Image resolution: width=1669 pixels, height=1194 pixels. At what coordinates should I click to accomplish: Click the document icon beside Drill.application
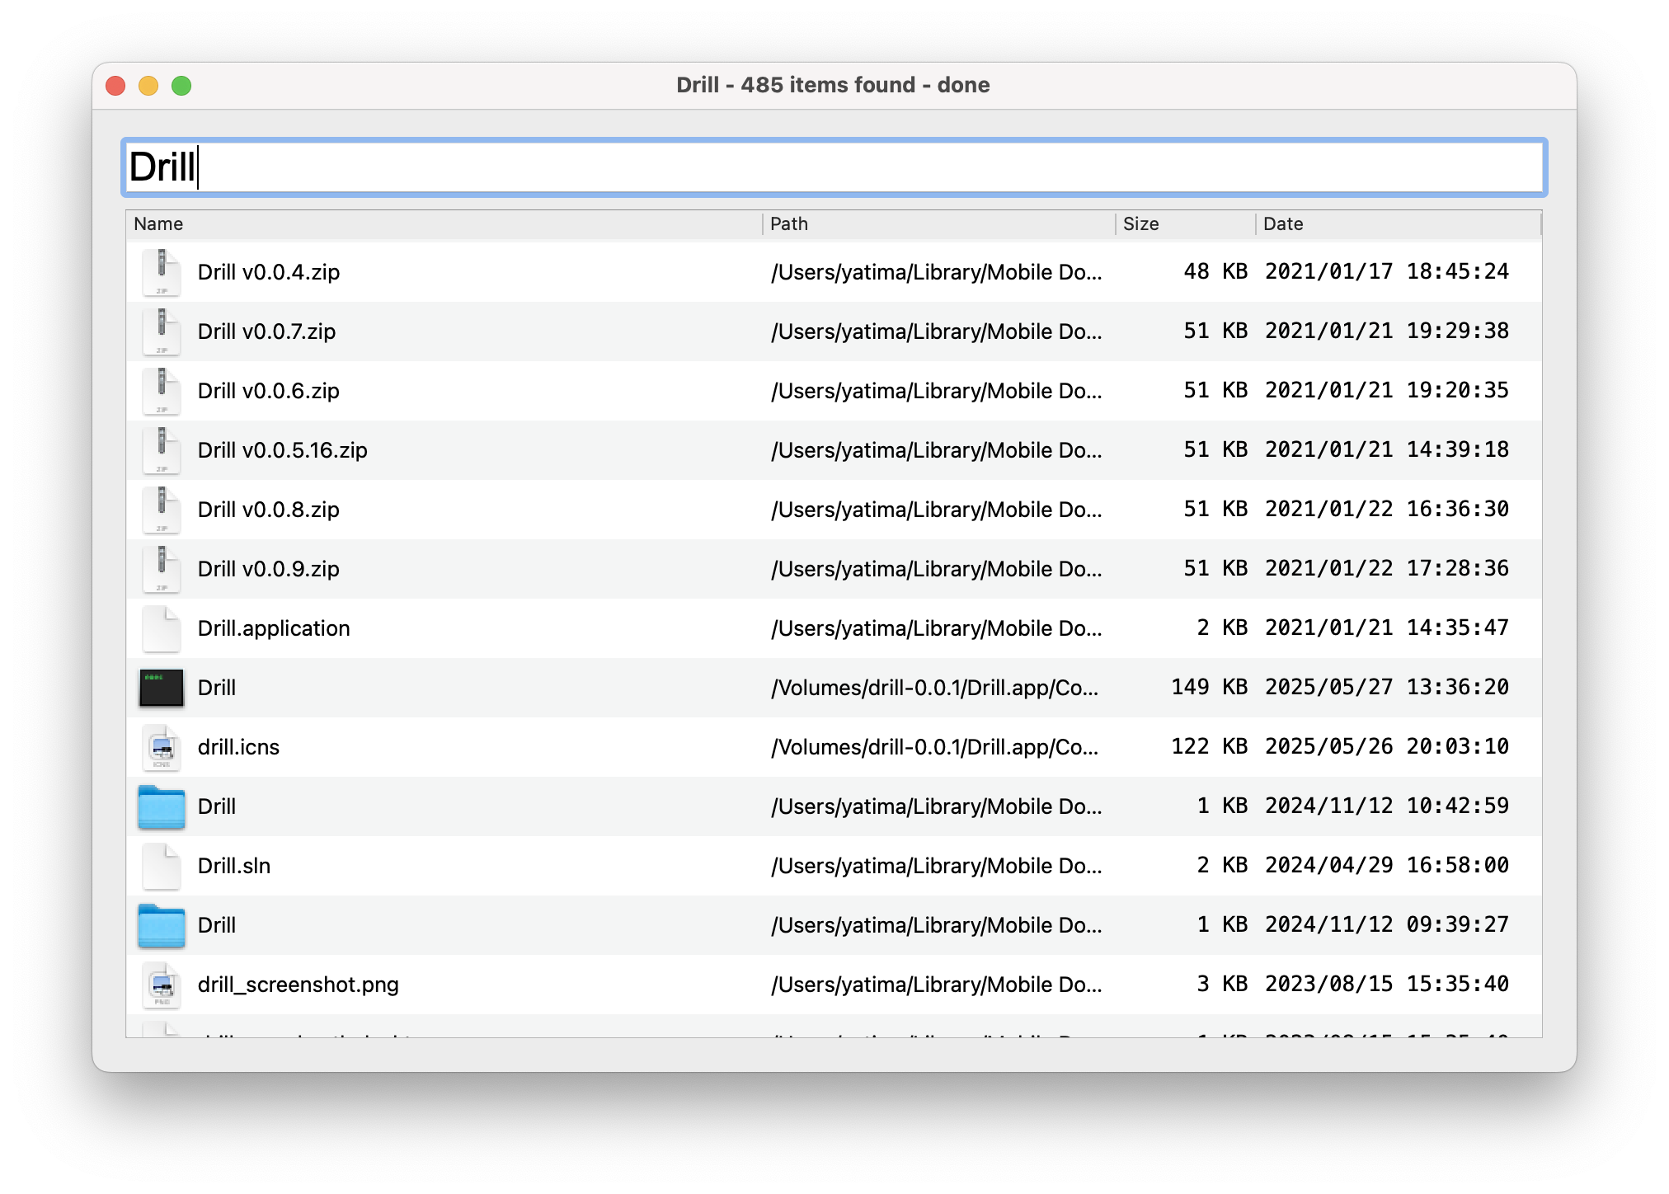pyautogui.click(x=162, y=628)
